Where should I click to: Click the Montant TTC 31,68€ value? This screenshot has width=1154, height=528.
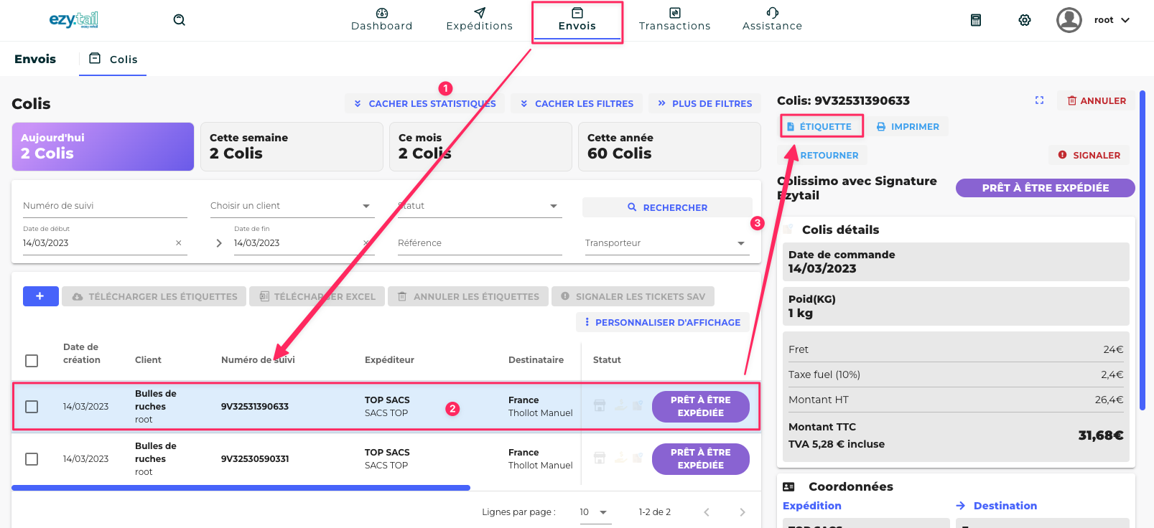1101,435
